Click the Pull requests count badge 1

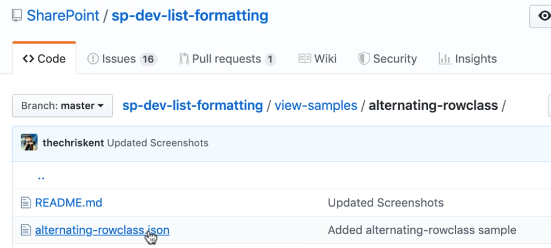tap(270, 60)
